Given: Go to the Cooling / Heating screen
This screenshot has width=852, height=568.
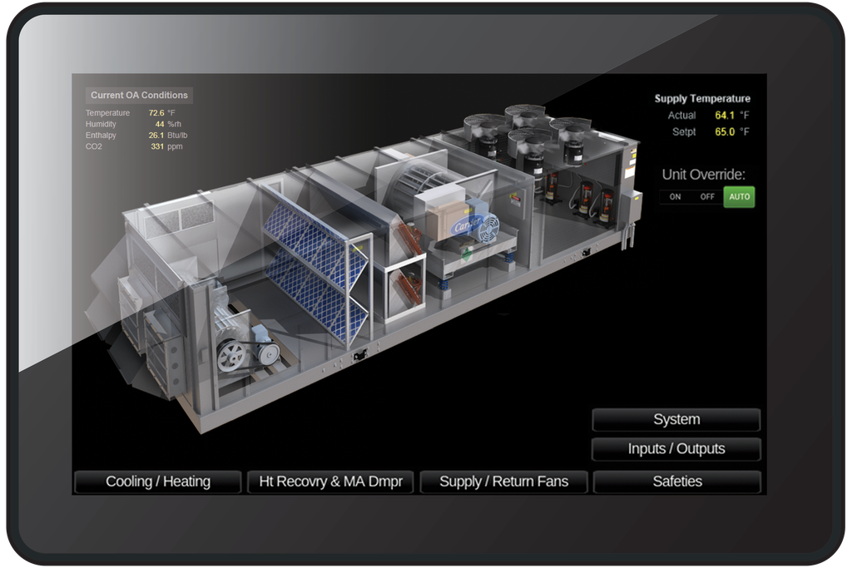Looking at the screenshot, I should tap(158, 482).
